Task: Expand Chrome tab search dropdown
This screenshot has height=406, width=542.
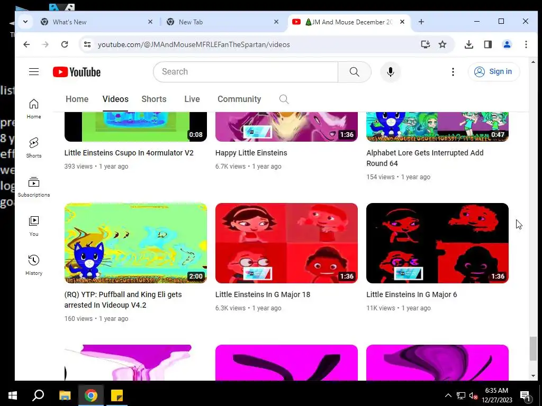Action: (x=25, y=22)
